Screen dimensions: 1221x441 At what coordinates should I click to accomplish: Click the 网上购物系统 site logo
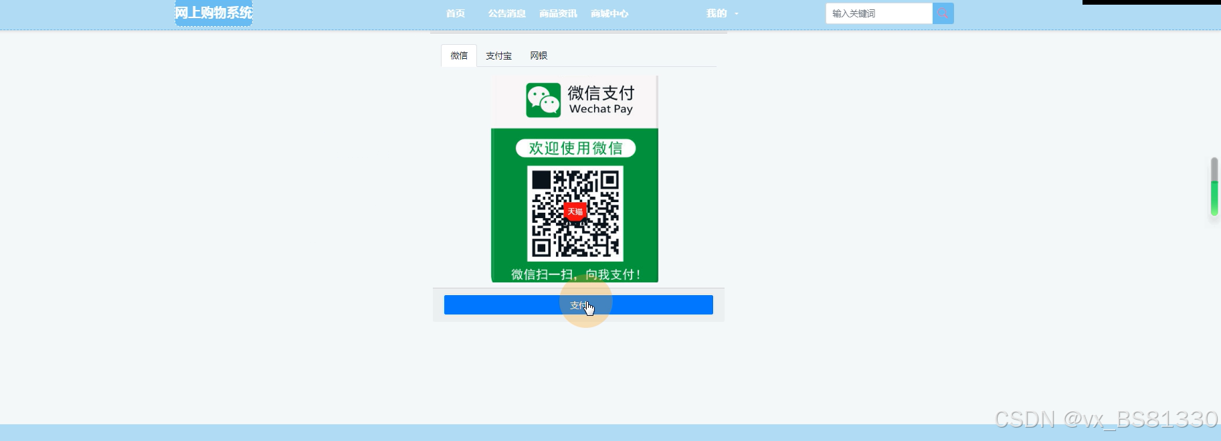(213, 13)
